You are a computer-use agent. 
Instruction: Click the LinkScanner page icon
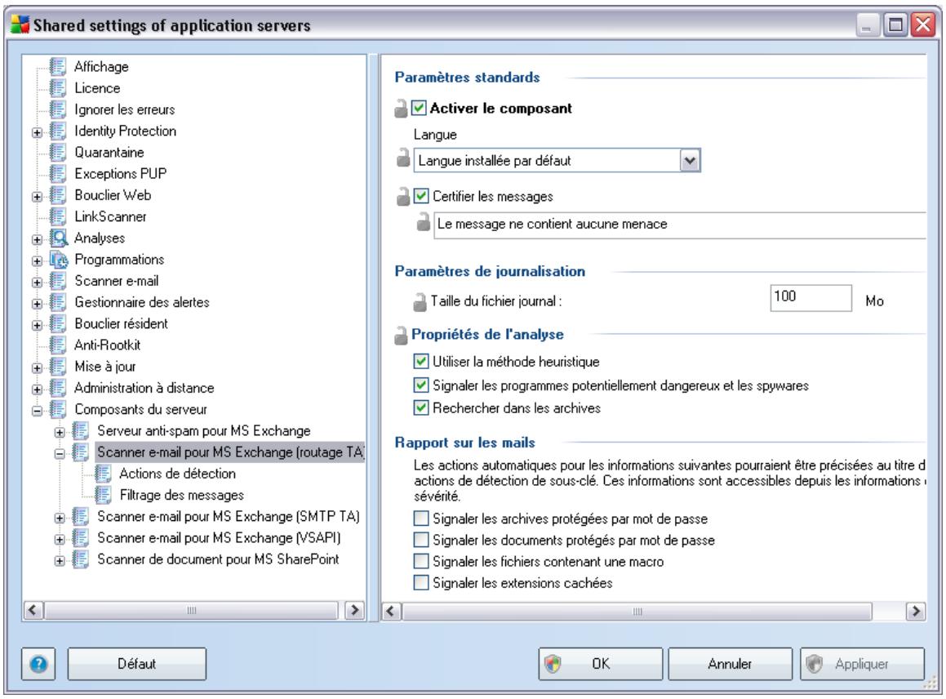(58, 216)
